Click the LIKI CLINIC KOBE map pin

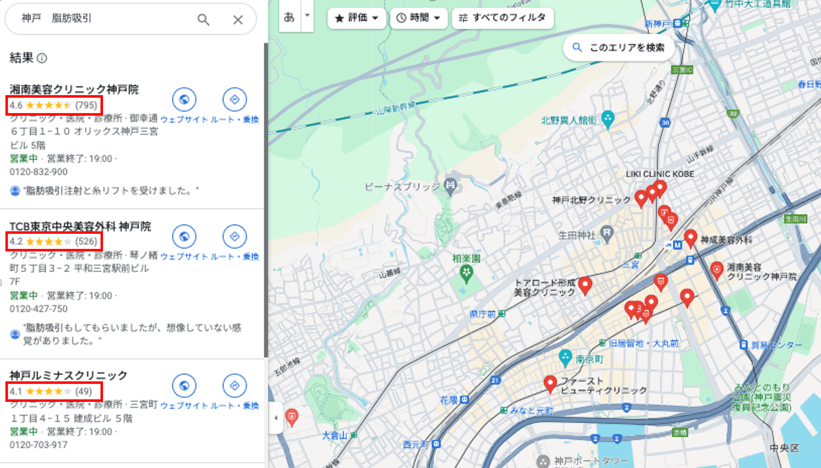pos(660,188)
